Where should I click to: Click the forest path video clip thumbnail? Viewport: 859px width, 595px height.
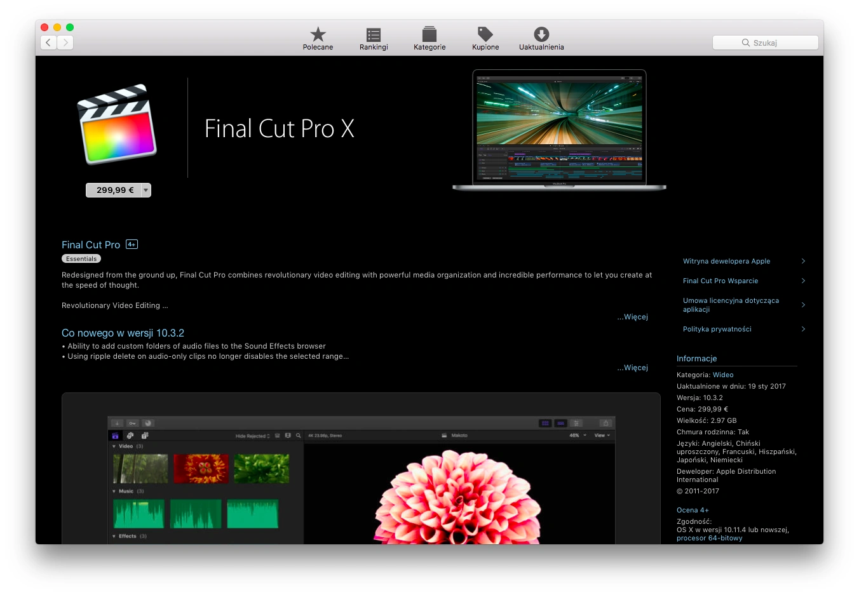pyautogui.click(x=140, y=469)
